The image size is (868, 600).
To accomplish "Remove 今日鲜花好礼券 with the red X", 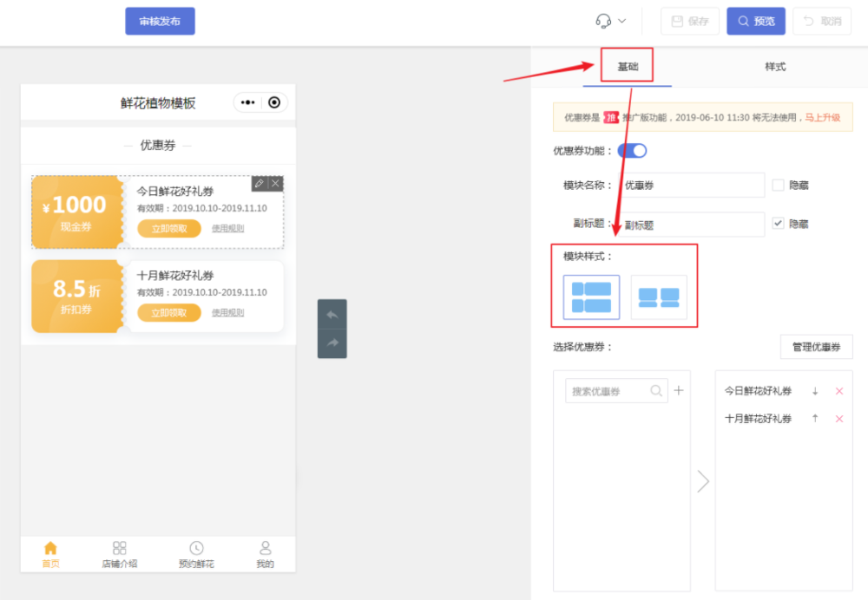I will tap(838, 391).
